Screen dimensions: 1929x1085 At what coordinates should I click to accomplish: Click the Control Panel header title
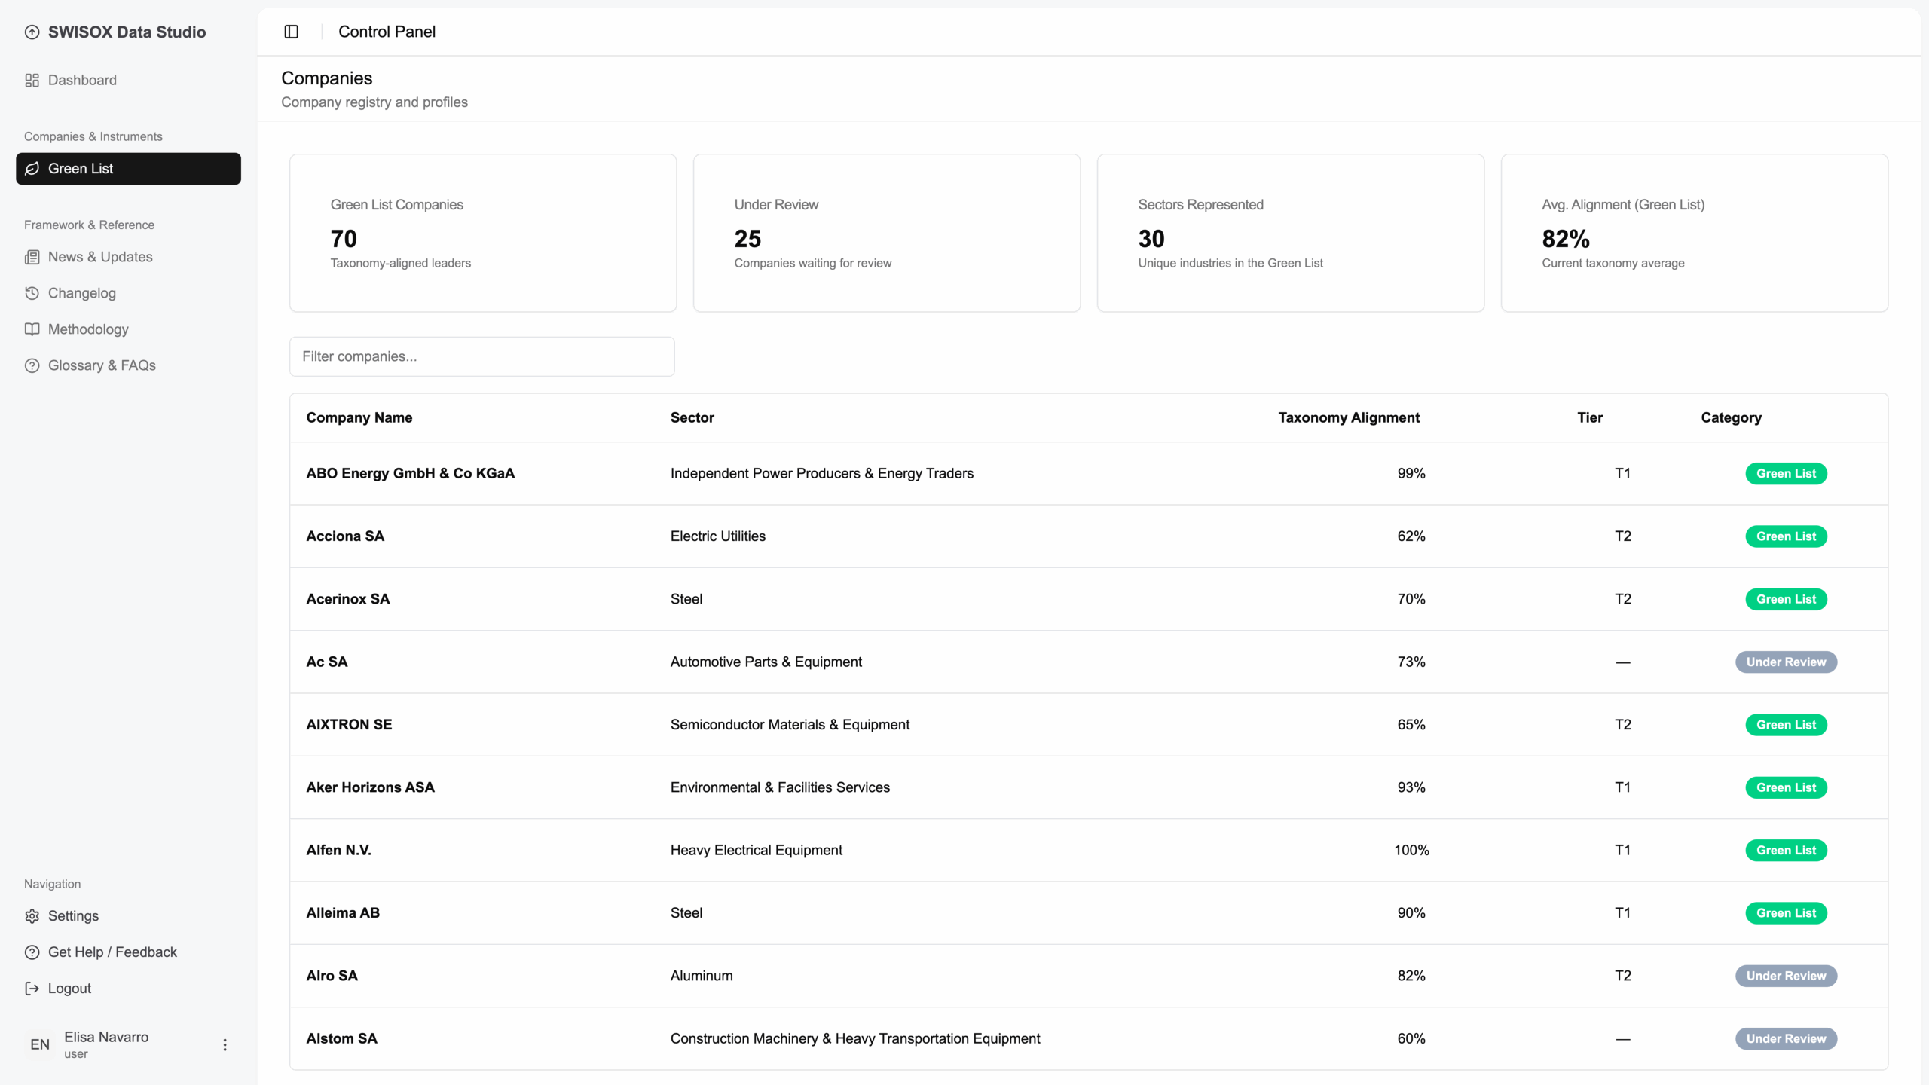point(387,32)
